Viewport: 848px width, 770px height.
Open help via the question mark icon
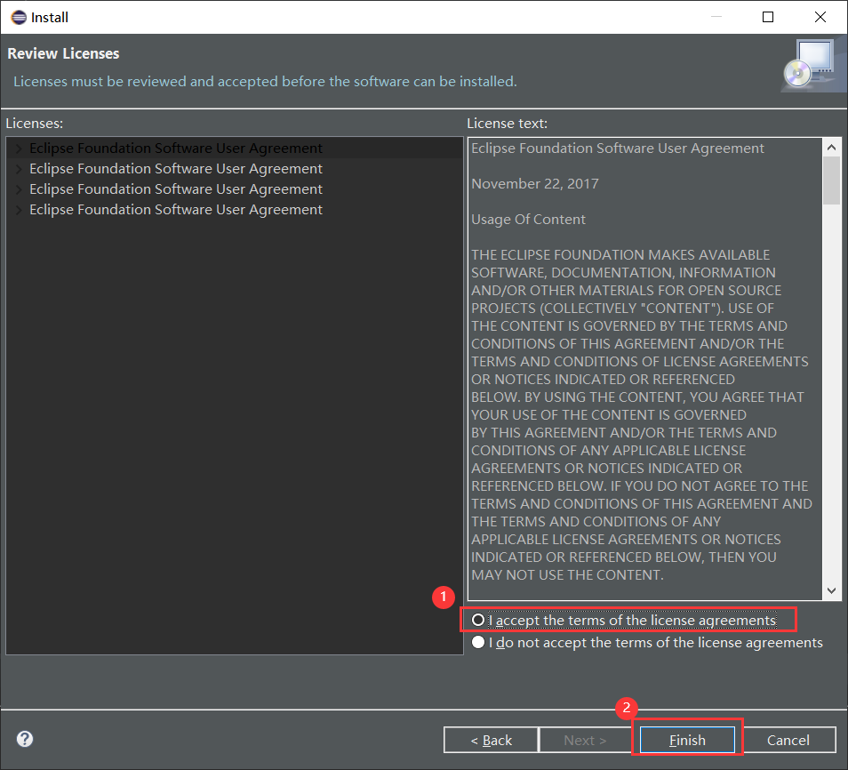pyautogui.click(x=25, y=739)
